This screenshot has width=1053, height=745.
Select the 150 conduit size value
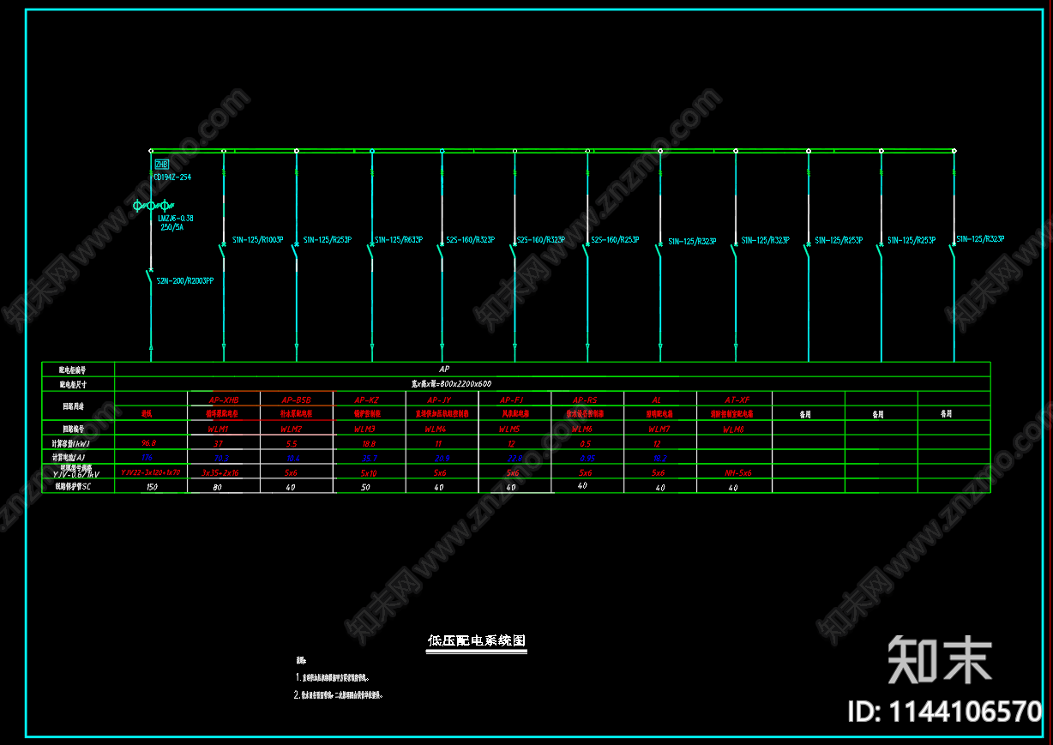click(152, 487)
